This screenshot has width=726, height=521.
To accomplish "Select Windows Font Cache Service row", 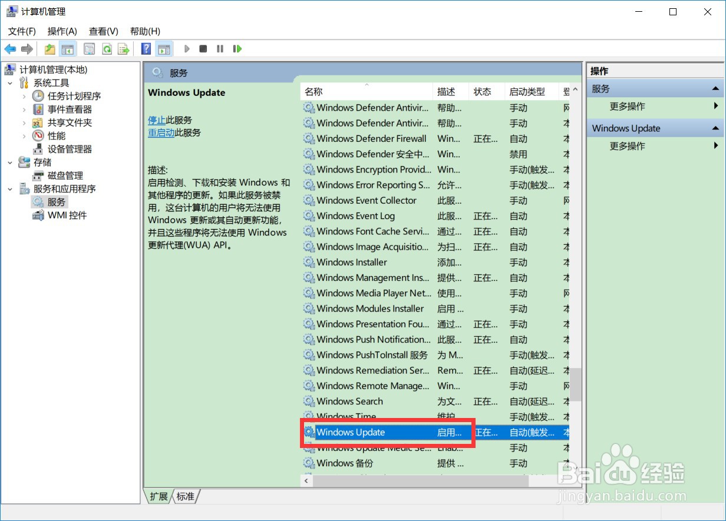I will click(435, 231).
